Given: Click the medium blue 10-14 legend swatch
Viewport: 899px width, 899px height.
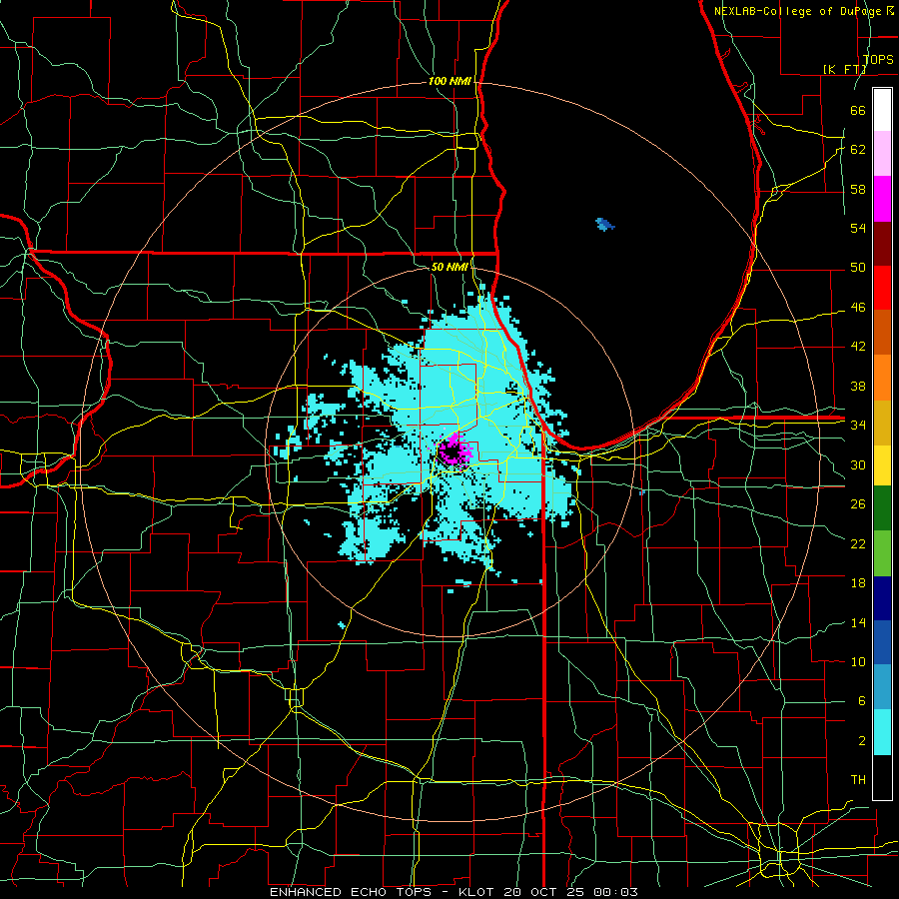Looking at the screenshot, I should (x=882, y=642).
